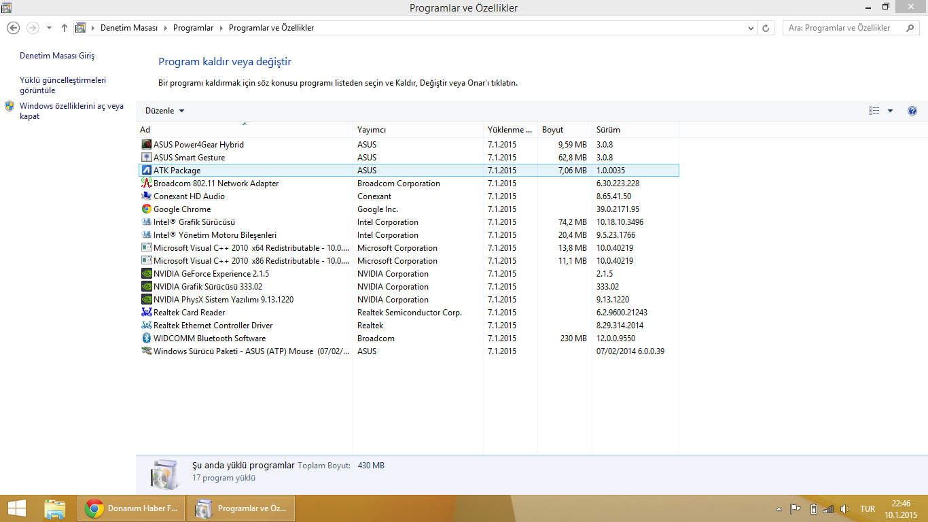Click the Realtek Ethernet Controller Driver icon
Viewport: 928px width, 522px height.
[x=146, y=325]
